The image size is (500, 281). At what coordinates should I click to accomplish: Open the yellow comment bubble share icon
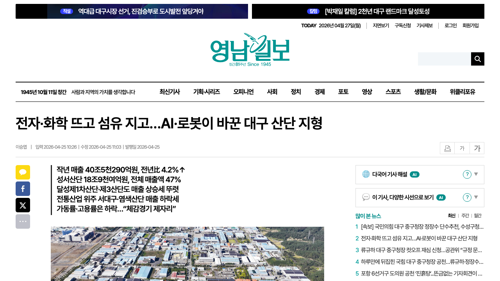point(23,172)
